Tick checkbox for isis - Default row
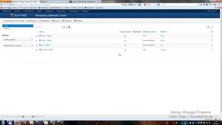Screen dimensions: 222x125 37,45
